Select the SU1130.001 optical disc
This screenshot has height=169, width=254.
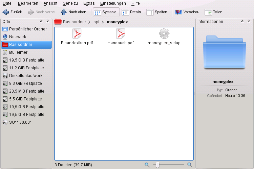[x=26, y=122]
